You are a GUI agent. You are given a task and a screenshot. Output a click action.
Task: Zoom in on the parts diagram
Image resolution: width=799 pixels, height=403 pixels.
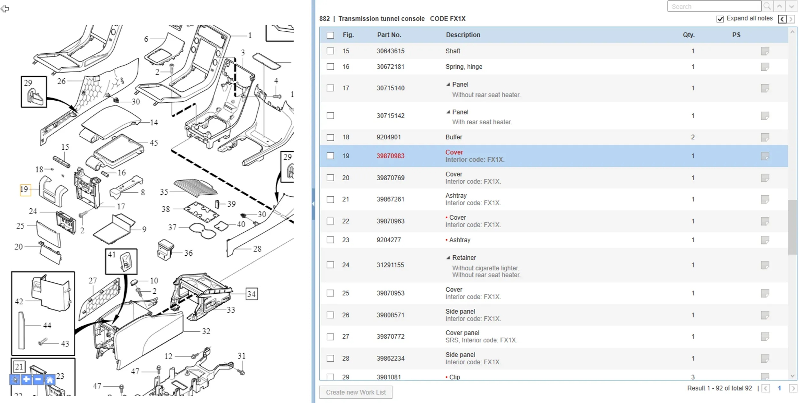[27, 380]
